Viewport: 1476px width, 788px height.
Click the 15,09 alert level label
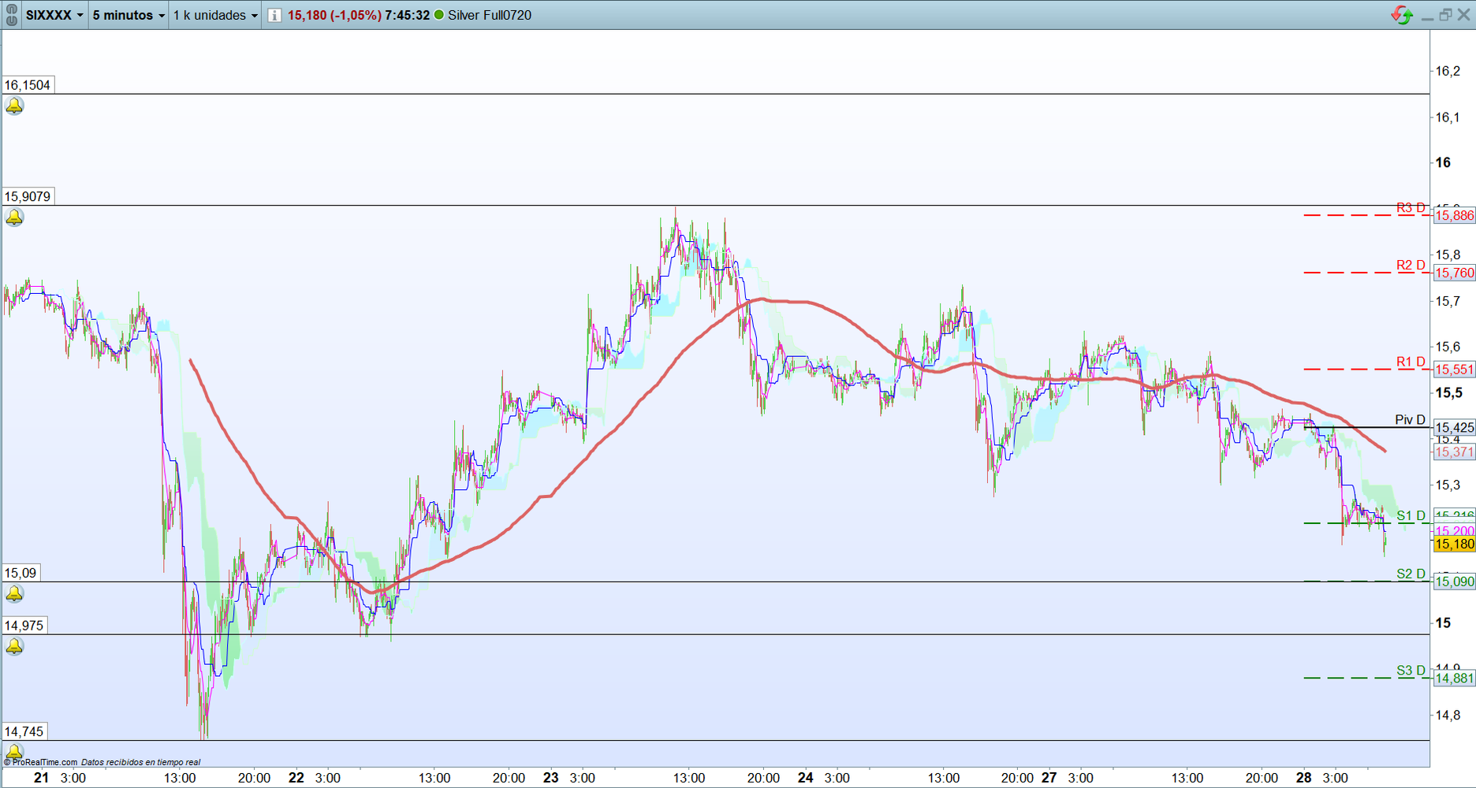coord(20,573)
